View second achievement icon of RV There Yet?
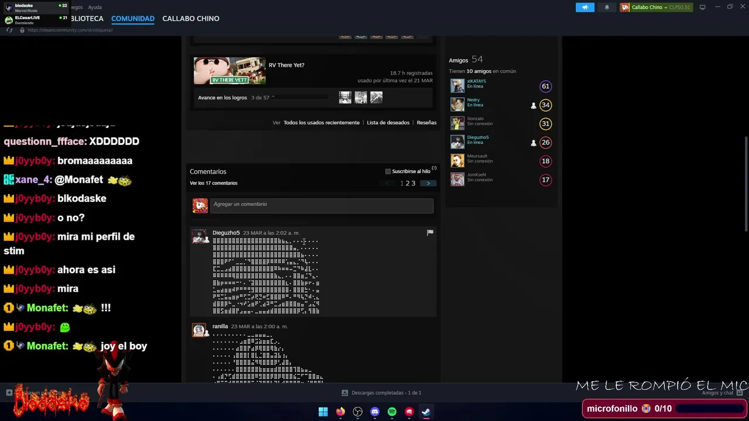This screenshot has height=421, width=749. (360, 98)
